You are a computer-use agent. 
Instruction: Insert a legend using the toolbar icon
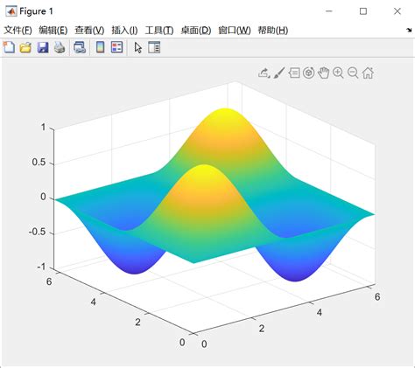pos(117,47)
